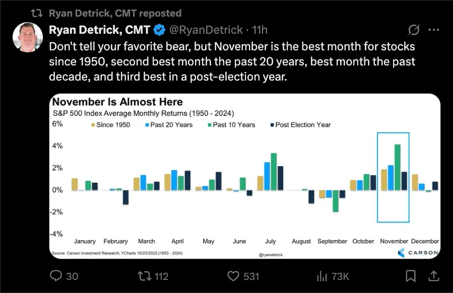This screenshot has width=453, height=293.
Task: Open the three-dot more options menu
Action: click(433, 30)
